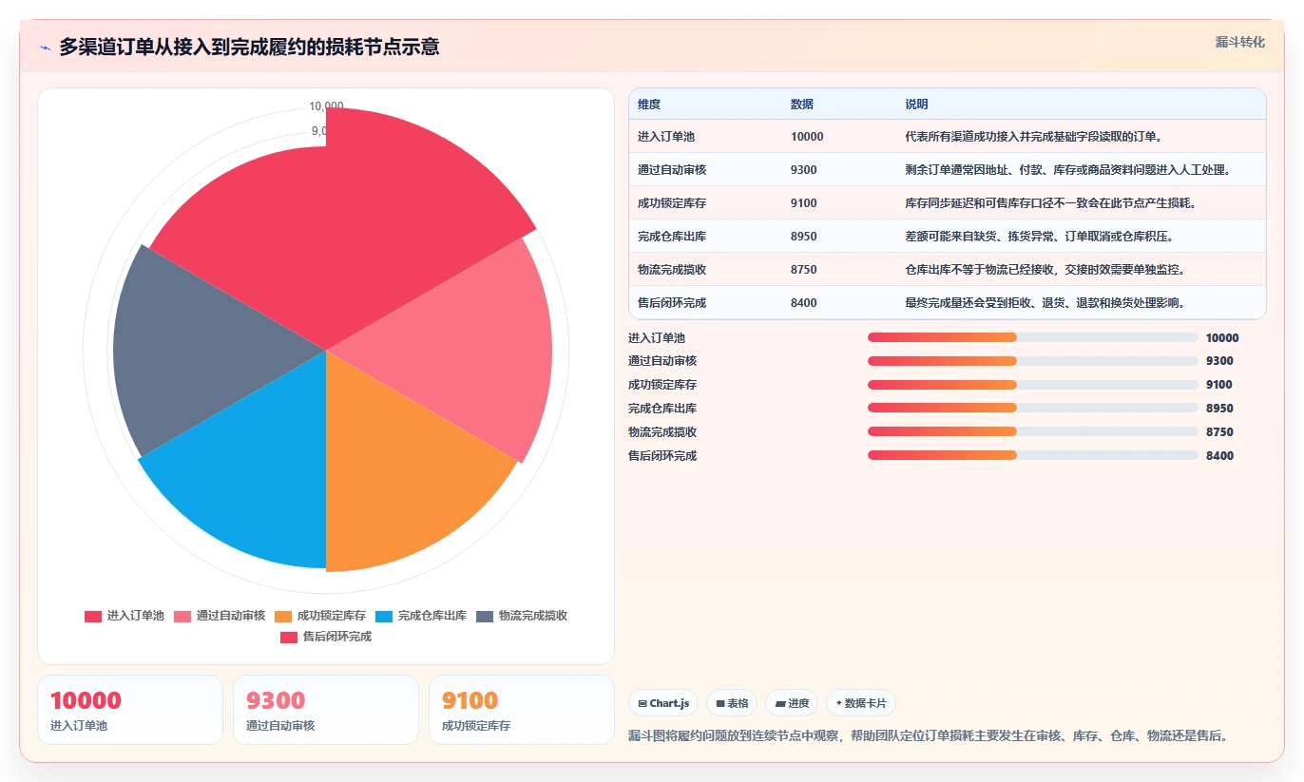This screenshot has height=782, width=1304.
Task: Click the 说明 column header
Action: 916,105
